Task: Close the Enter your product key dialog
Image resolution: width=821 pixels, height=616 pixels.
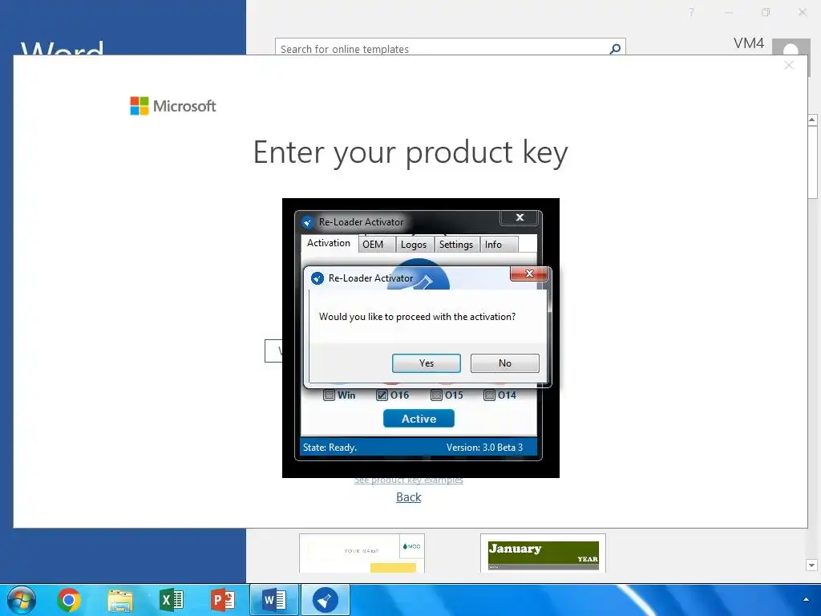Action: (789, 65)
